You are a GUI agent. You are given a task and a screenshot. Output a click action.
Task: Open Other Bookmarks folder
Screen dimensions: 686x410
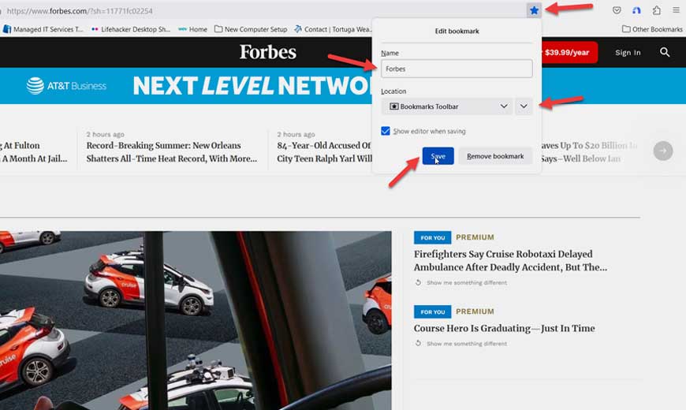[x=652, y=29]
